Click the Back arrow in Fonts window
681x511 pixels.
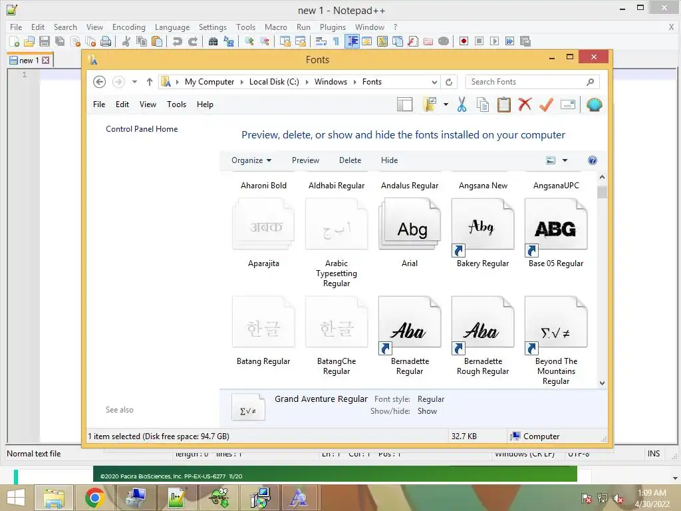pyautogui.click(x=100, y=82)
